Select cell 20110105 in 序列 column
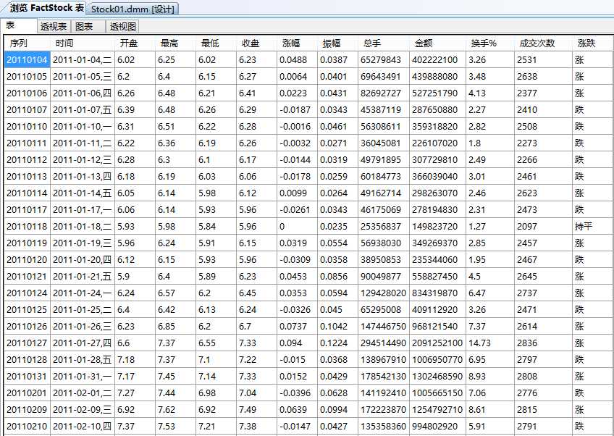Screen dimensions: 614x436 tap(28, 76)
